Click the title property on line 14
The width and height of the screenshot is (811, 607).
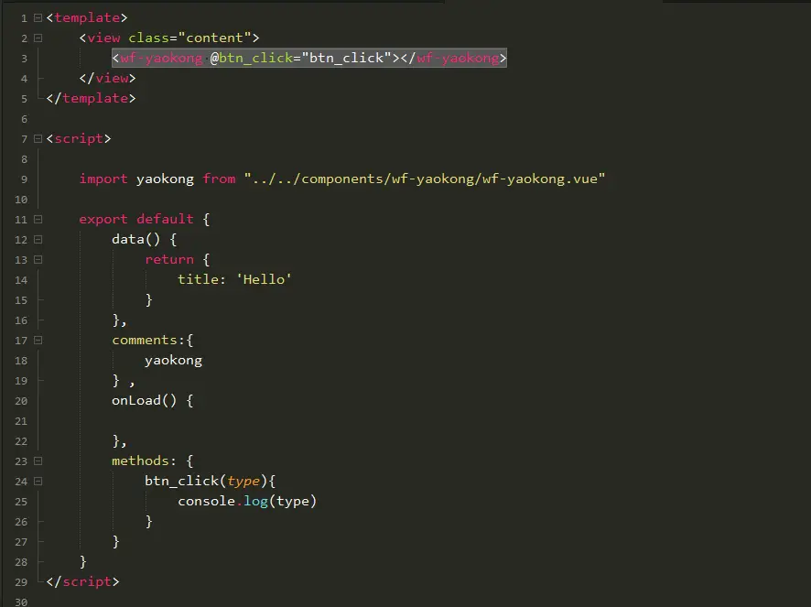pyautogui.click(x=198, y=279)
